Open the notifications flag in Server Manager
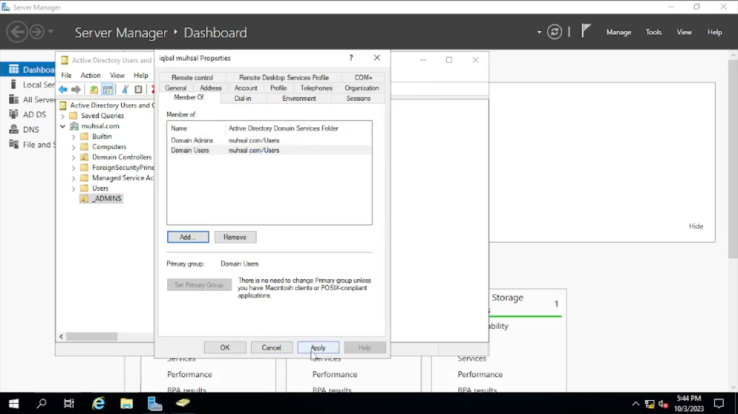The height and width of the screenshot is (414, 738). point(586,32)
